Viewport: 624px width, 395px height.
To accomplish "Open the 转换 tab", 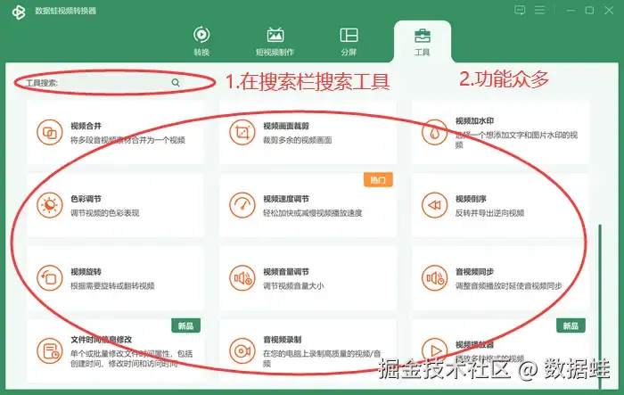I will pos(201,41).
